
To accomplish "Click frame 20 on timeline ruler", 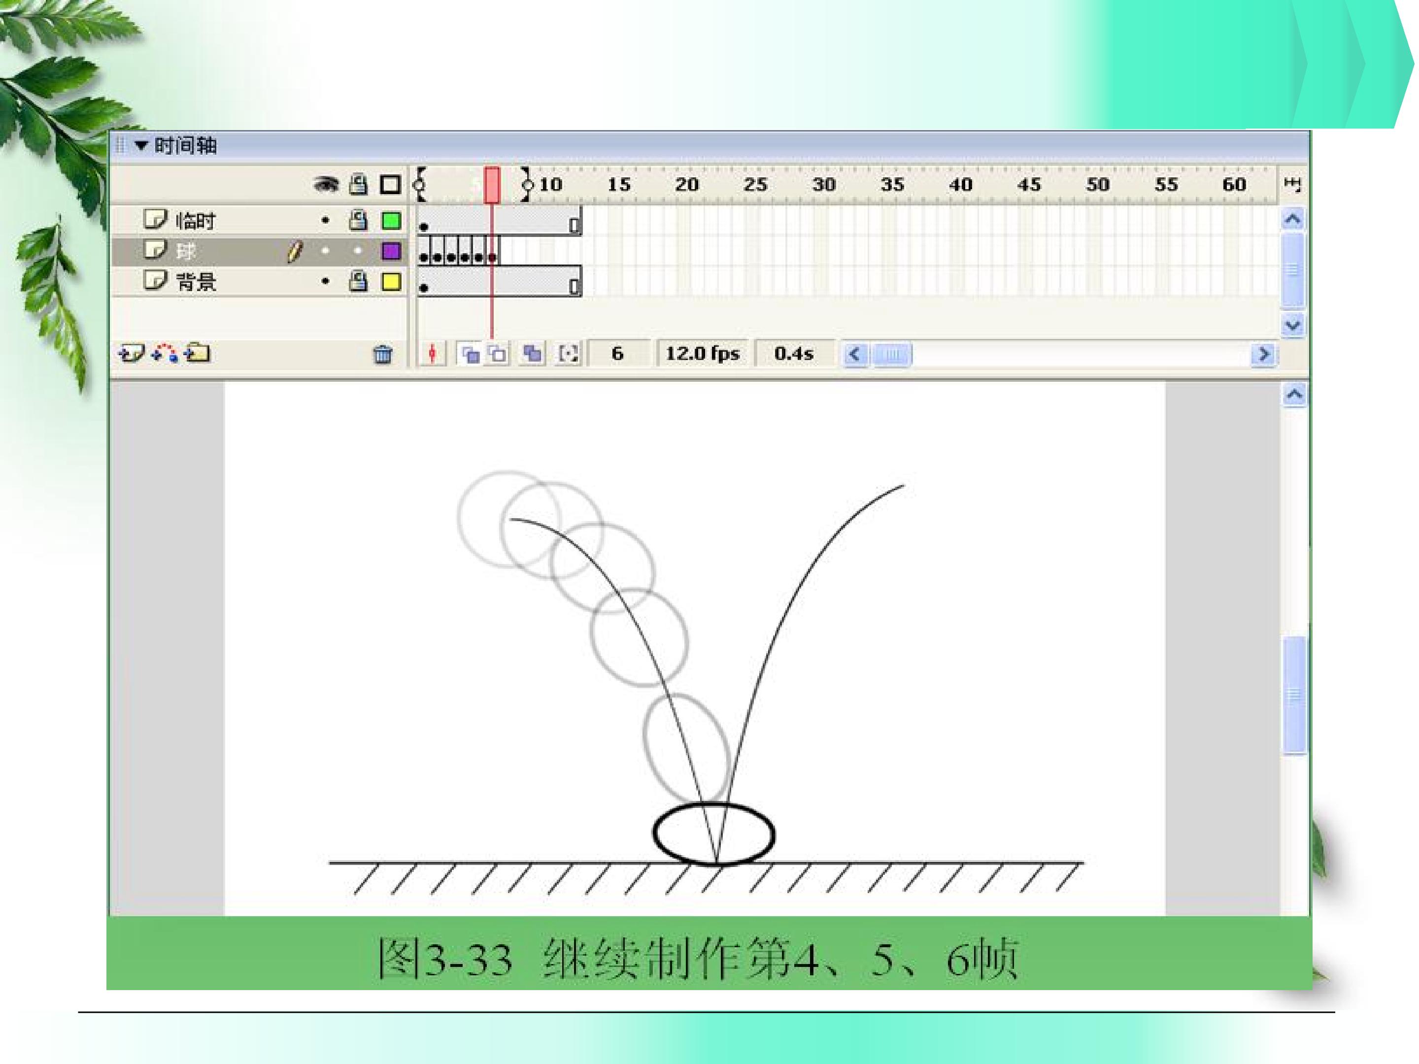I will click(x=686, y=185).
